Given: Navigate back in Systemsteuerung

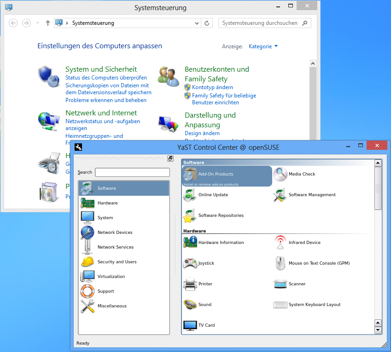Looking at the screenshot, I should coord(13,23).
